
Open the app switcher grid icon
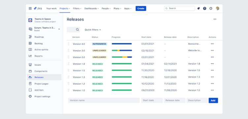tap(30, 9)
